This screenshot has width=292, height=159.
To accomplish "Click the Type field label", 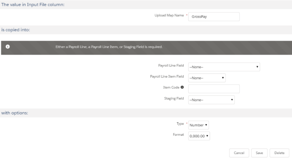I will 180,124.
